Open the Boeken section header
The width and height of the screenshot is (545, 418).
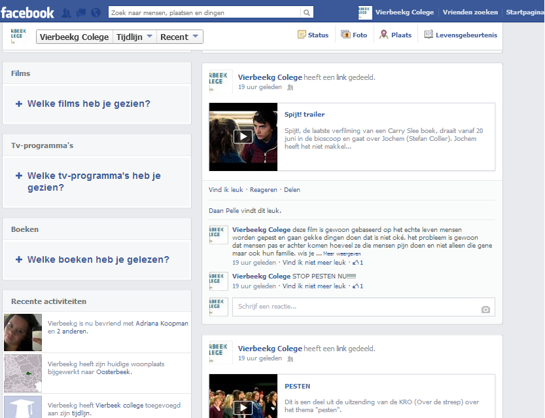click(x=25, y=229)
